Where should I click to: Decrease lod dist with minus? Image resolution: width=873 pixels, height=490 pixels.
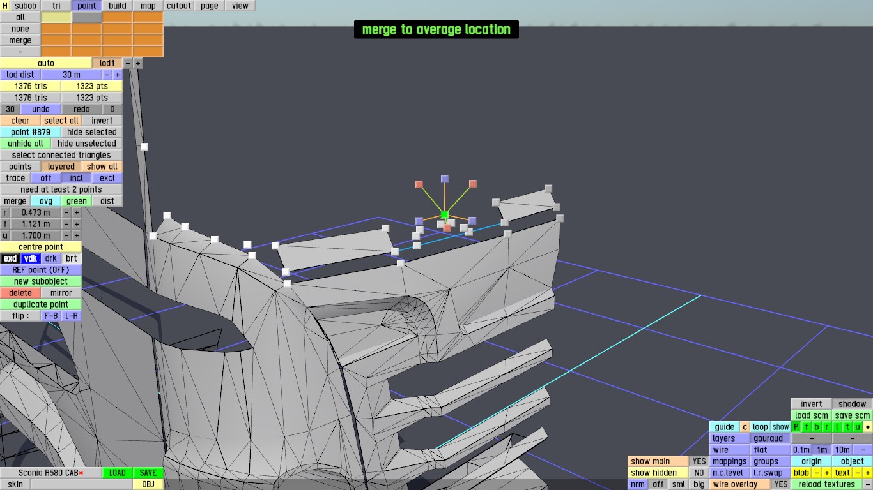(x=107, y=75)
